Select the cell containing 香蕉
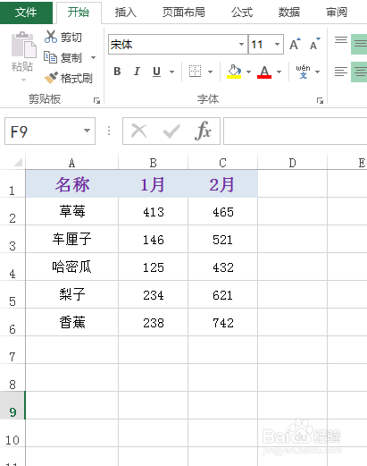The width and height of the screenshot is (367, 466). 72,322
